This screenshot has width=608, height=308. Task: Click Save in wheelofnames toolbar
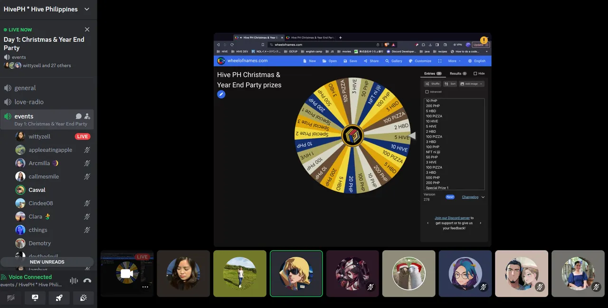[x=350, y=61]
